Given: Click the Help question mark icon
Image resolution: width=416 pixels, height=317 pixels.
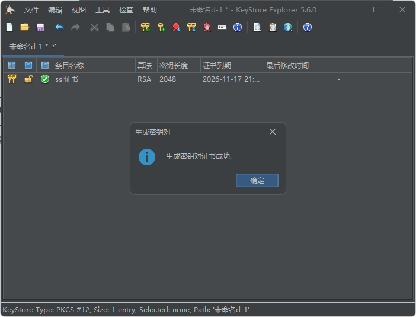Looking at the screenshot, I should 307,27.
